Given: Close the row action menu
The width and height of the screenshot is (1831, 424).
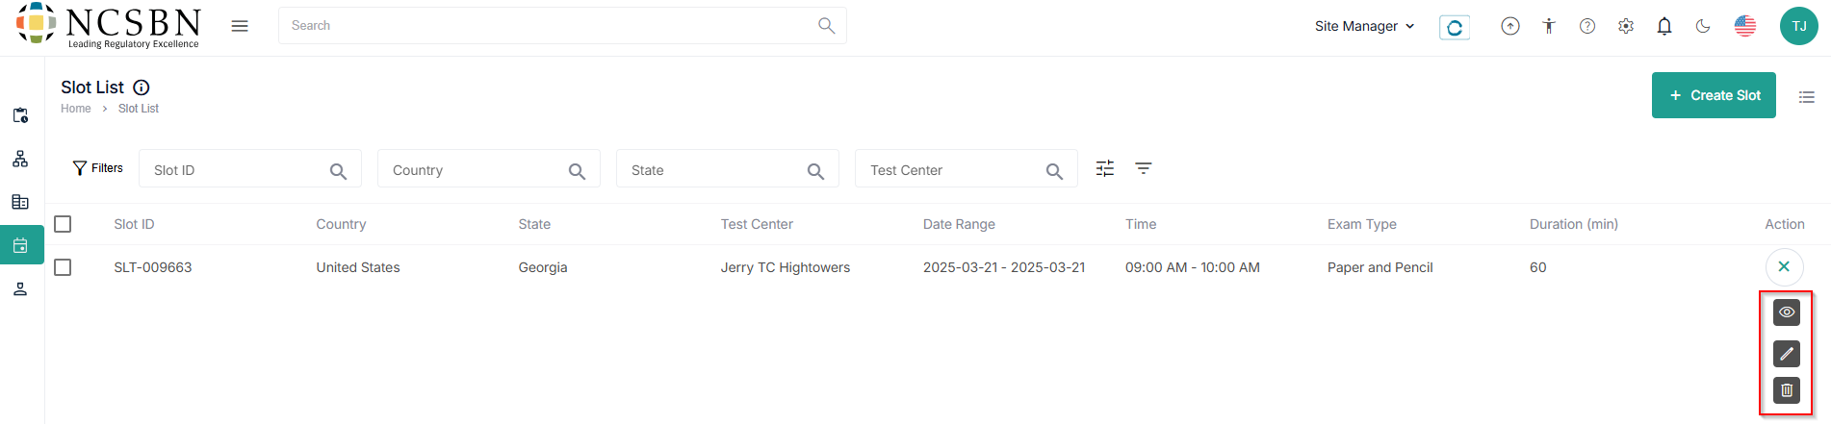Looking at the screenshot, I should (x=1784, y=266).
